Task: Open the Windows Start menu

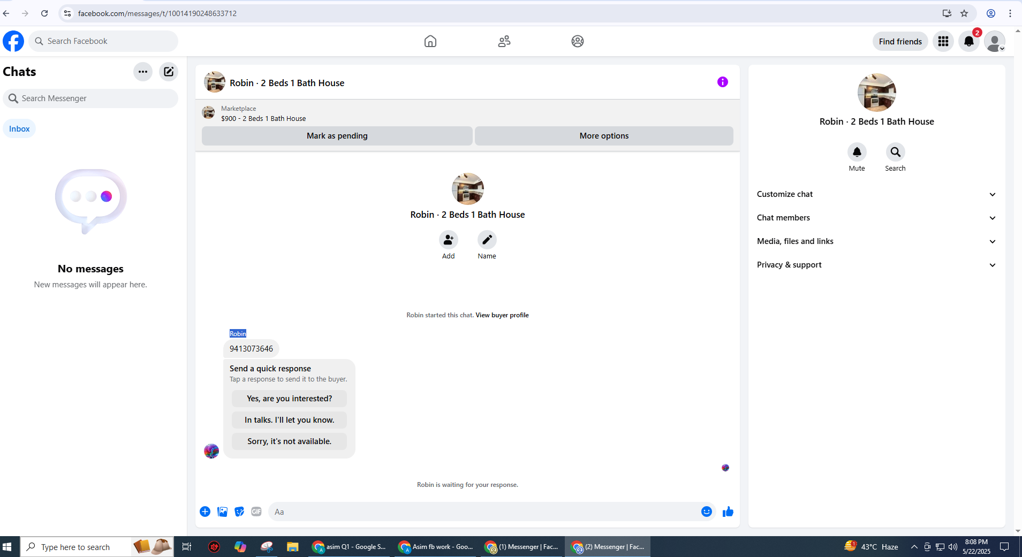Action: click(7, 547)
